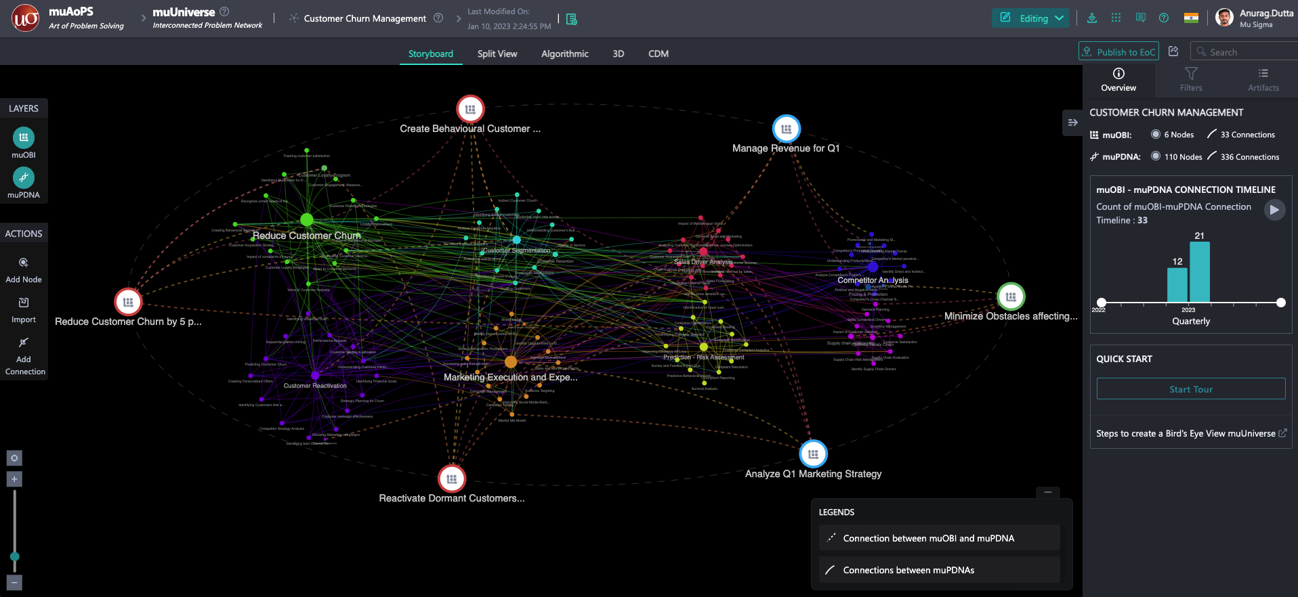Screen dimensions: 1298x597
Task: Click muPDNA 336 Connections count
Action: (1243, 156)
